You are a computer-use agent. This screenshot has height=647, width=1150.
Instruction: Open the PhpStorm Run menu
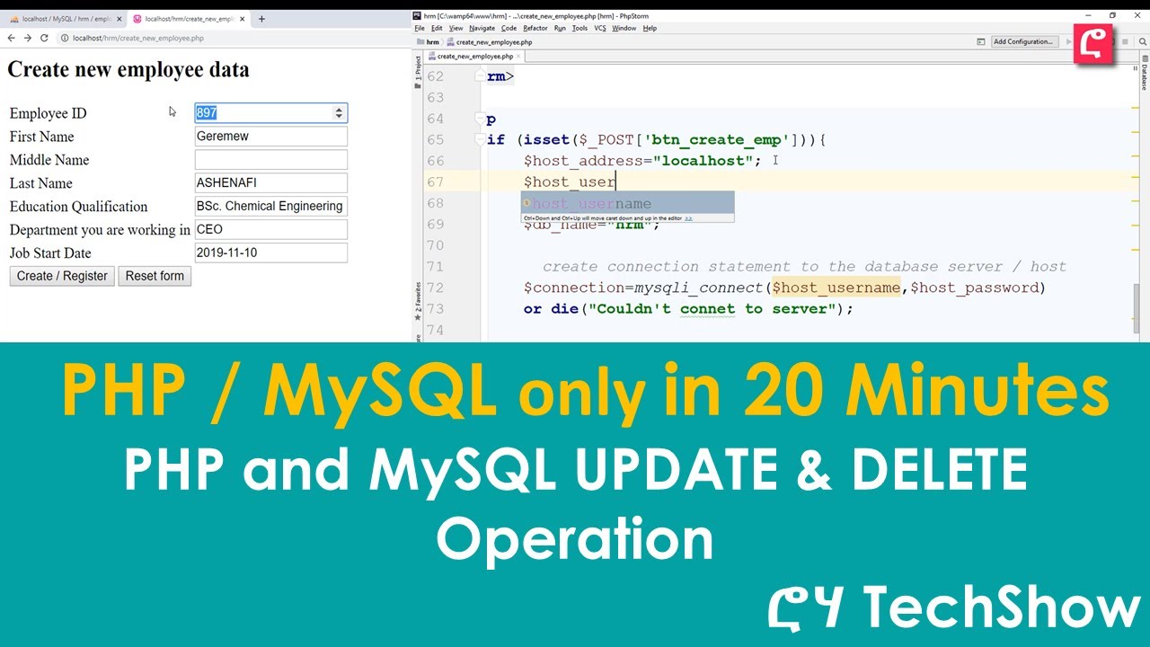click(560, 28)
